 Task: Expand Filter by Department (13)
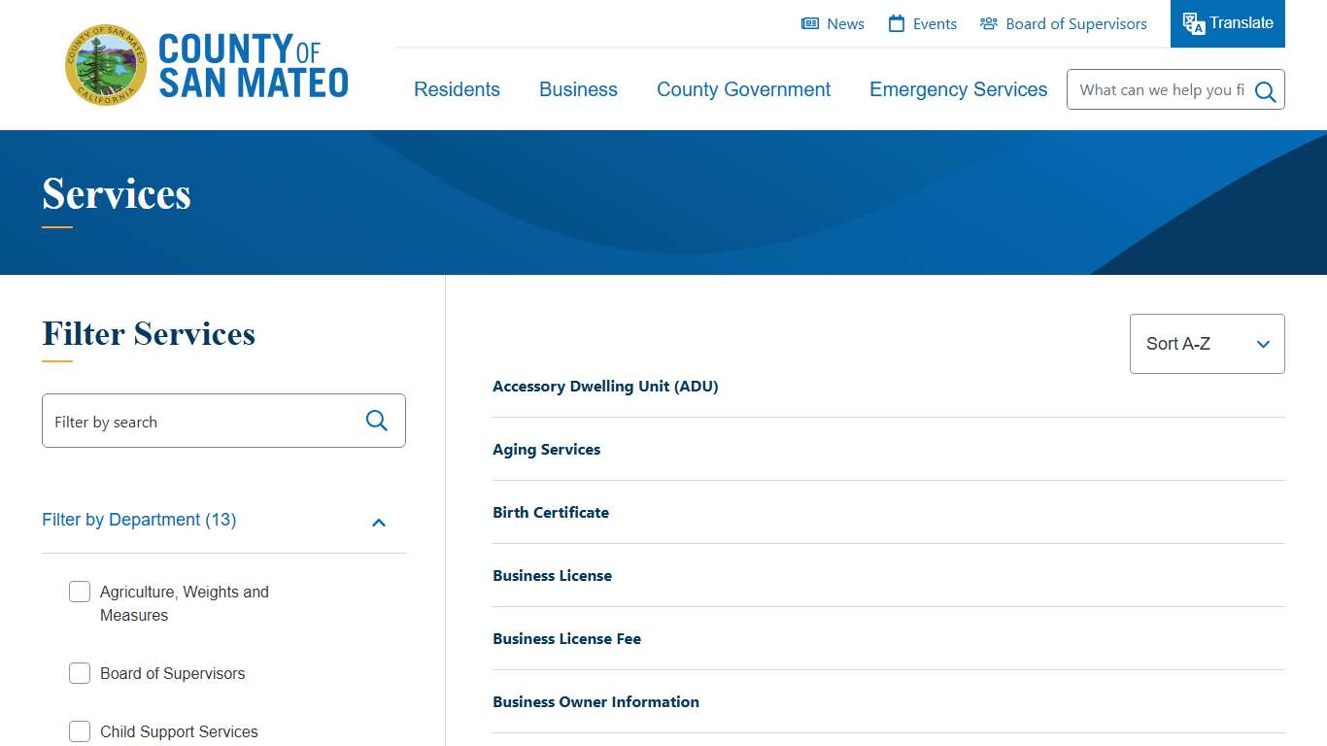click(x=139, y=520)
